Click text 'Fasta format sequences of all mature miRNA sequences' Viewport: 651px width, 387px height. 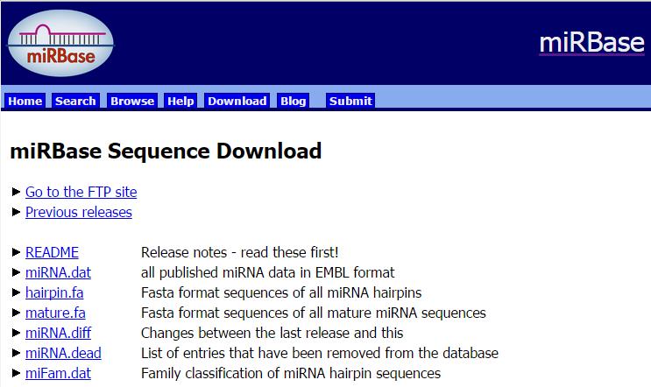[x=314, y=313]
